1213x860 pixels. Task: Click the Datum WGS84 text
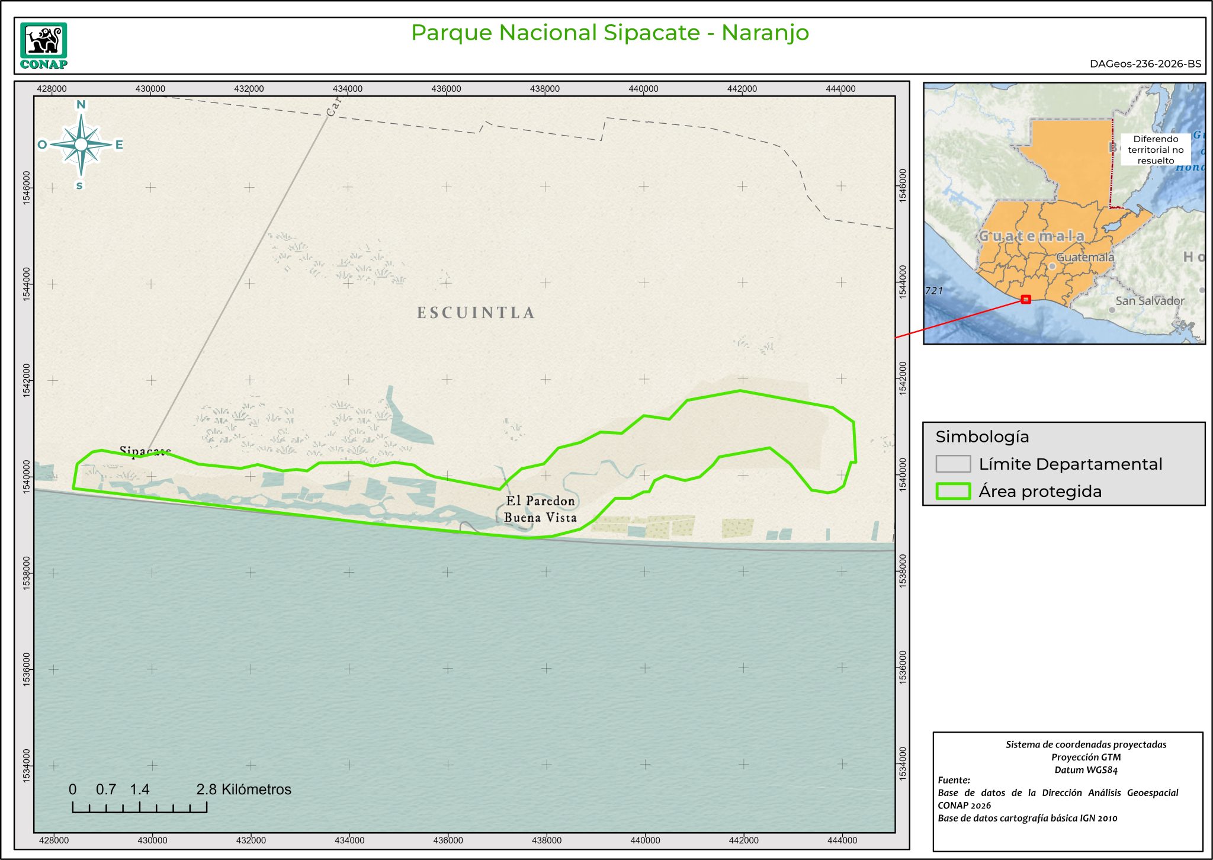(x=1086, y=770)
